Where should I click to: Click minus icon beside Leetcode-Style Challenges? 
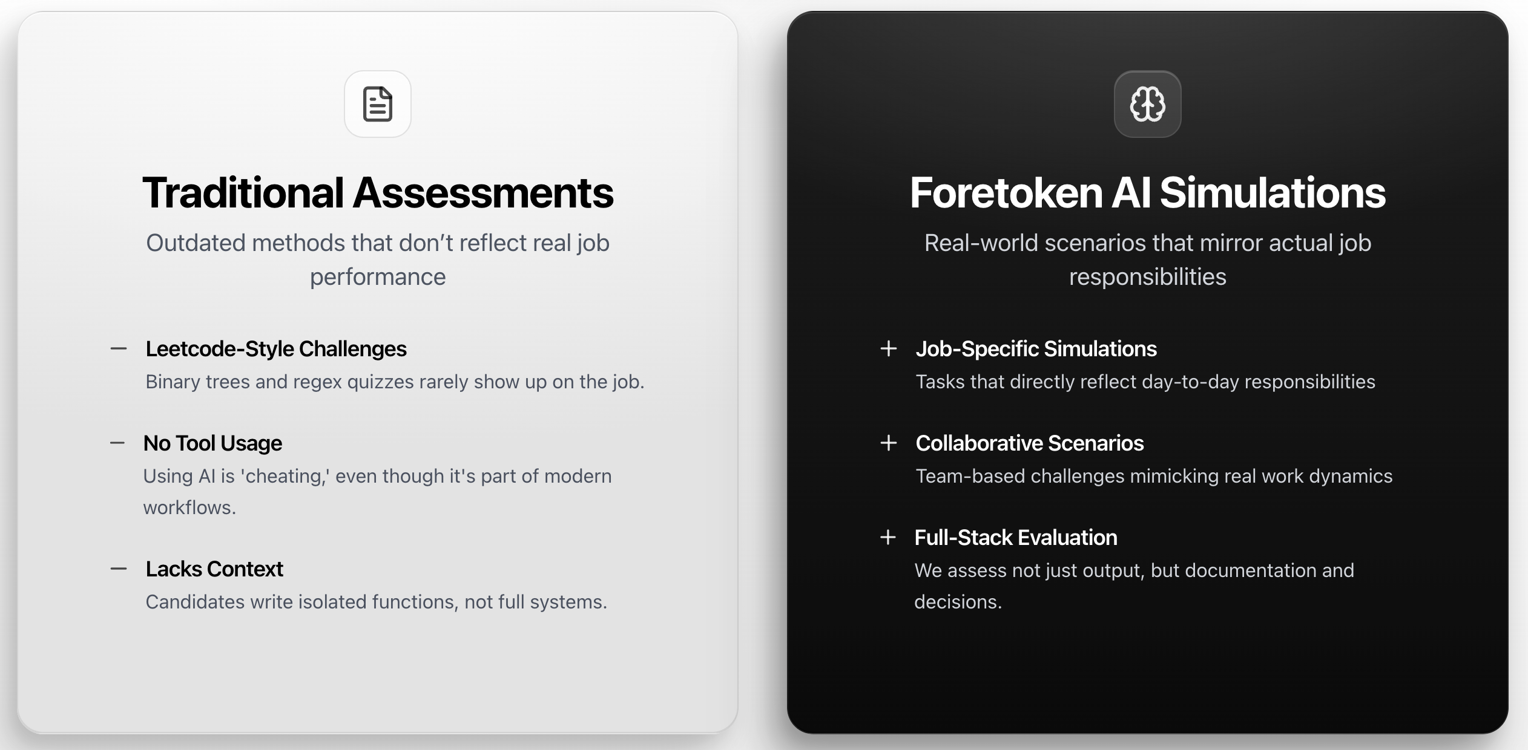point(119,348)
